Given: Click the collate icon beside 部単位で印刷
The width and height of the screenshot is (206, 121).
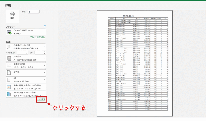Looking at the screenshot, I should 9,65.
